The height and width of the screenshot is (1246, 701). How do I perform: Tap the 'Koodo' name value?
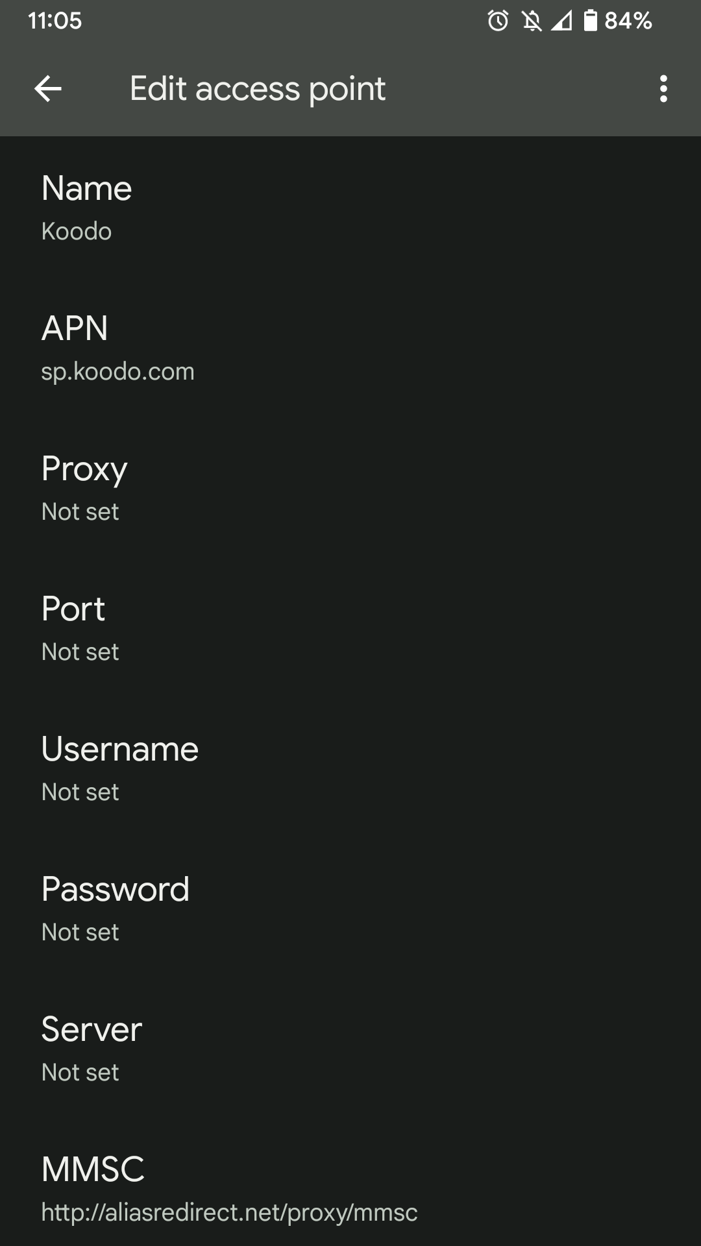(x=77, y=232)
